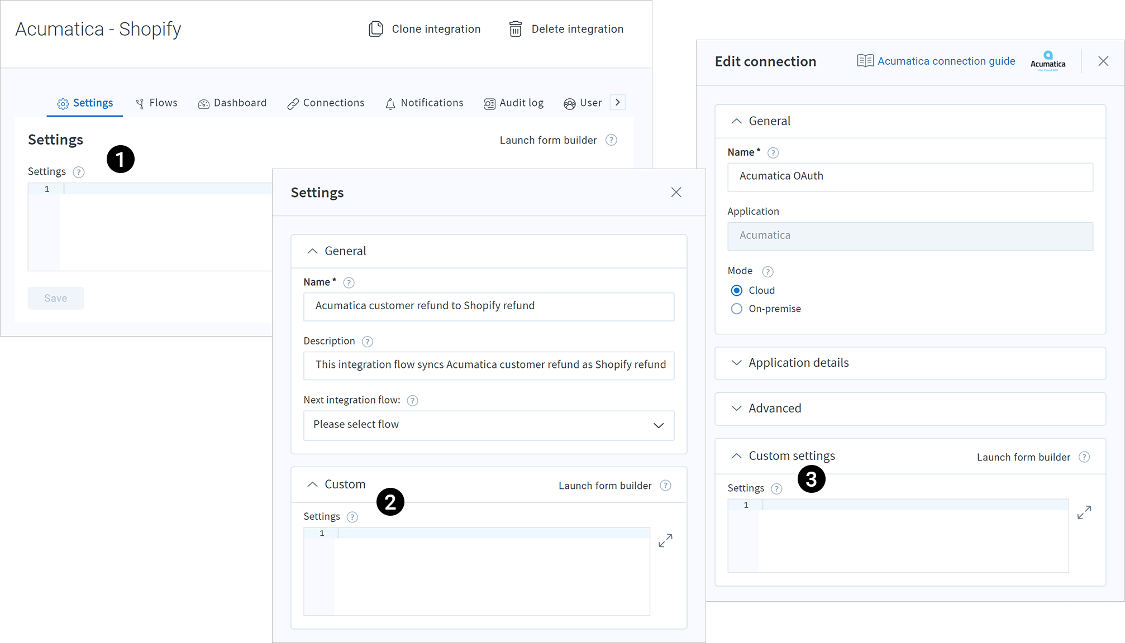
Task: Open the Settings field help icon in the integration-level Settings
Action: (x=79, y=172)
